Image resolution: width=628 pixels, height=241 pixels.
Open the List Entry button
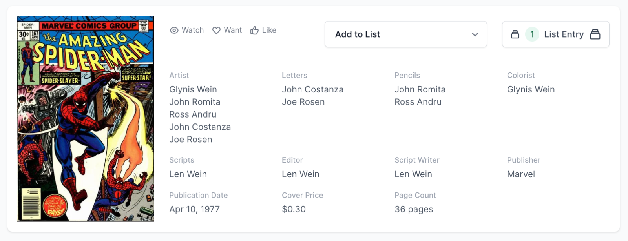[x=563, y=34]
